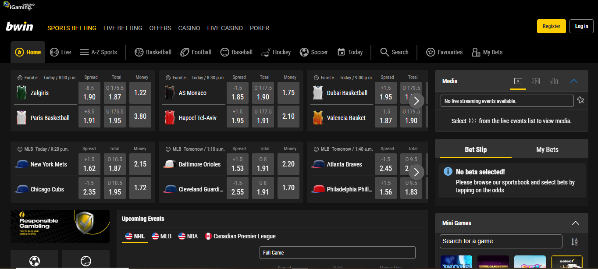Focus Search for a game field
598x269 pixels.
pyautogui.click(x=501, y=241)
